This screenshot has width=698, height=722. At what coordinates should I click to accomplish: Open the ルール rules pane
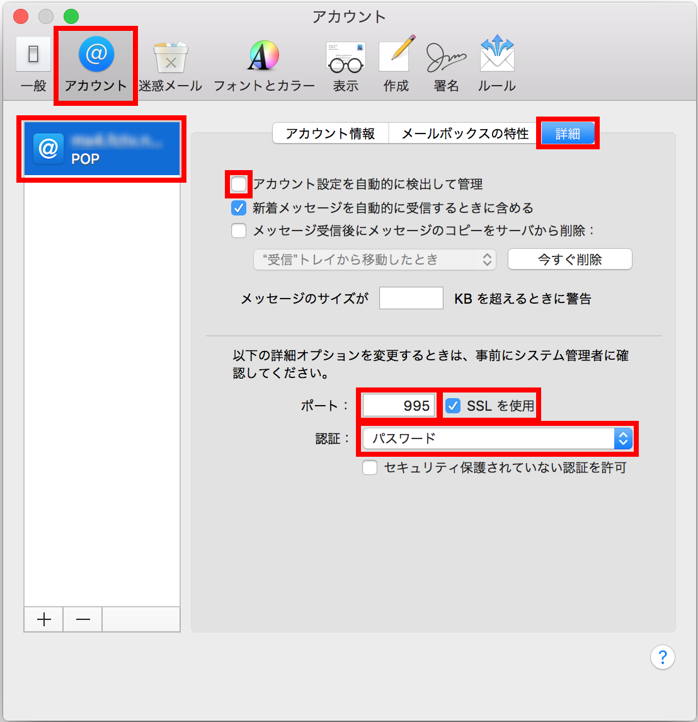click(497, 64)
